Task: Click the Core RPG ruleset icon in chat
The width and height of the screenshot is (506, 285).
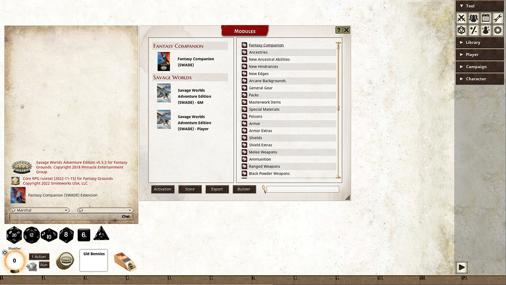Action: click(15, 181)
